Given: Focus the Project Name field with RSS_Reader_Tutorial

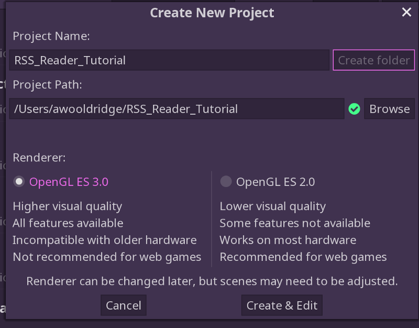Looking at the screenshot, I should [169, 60].
